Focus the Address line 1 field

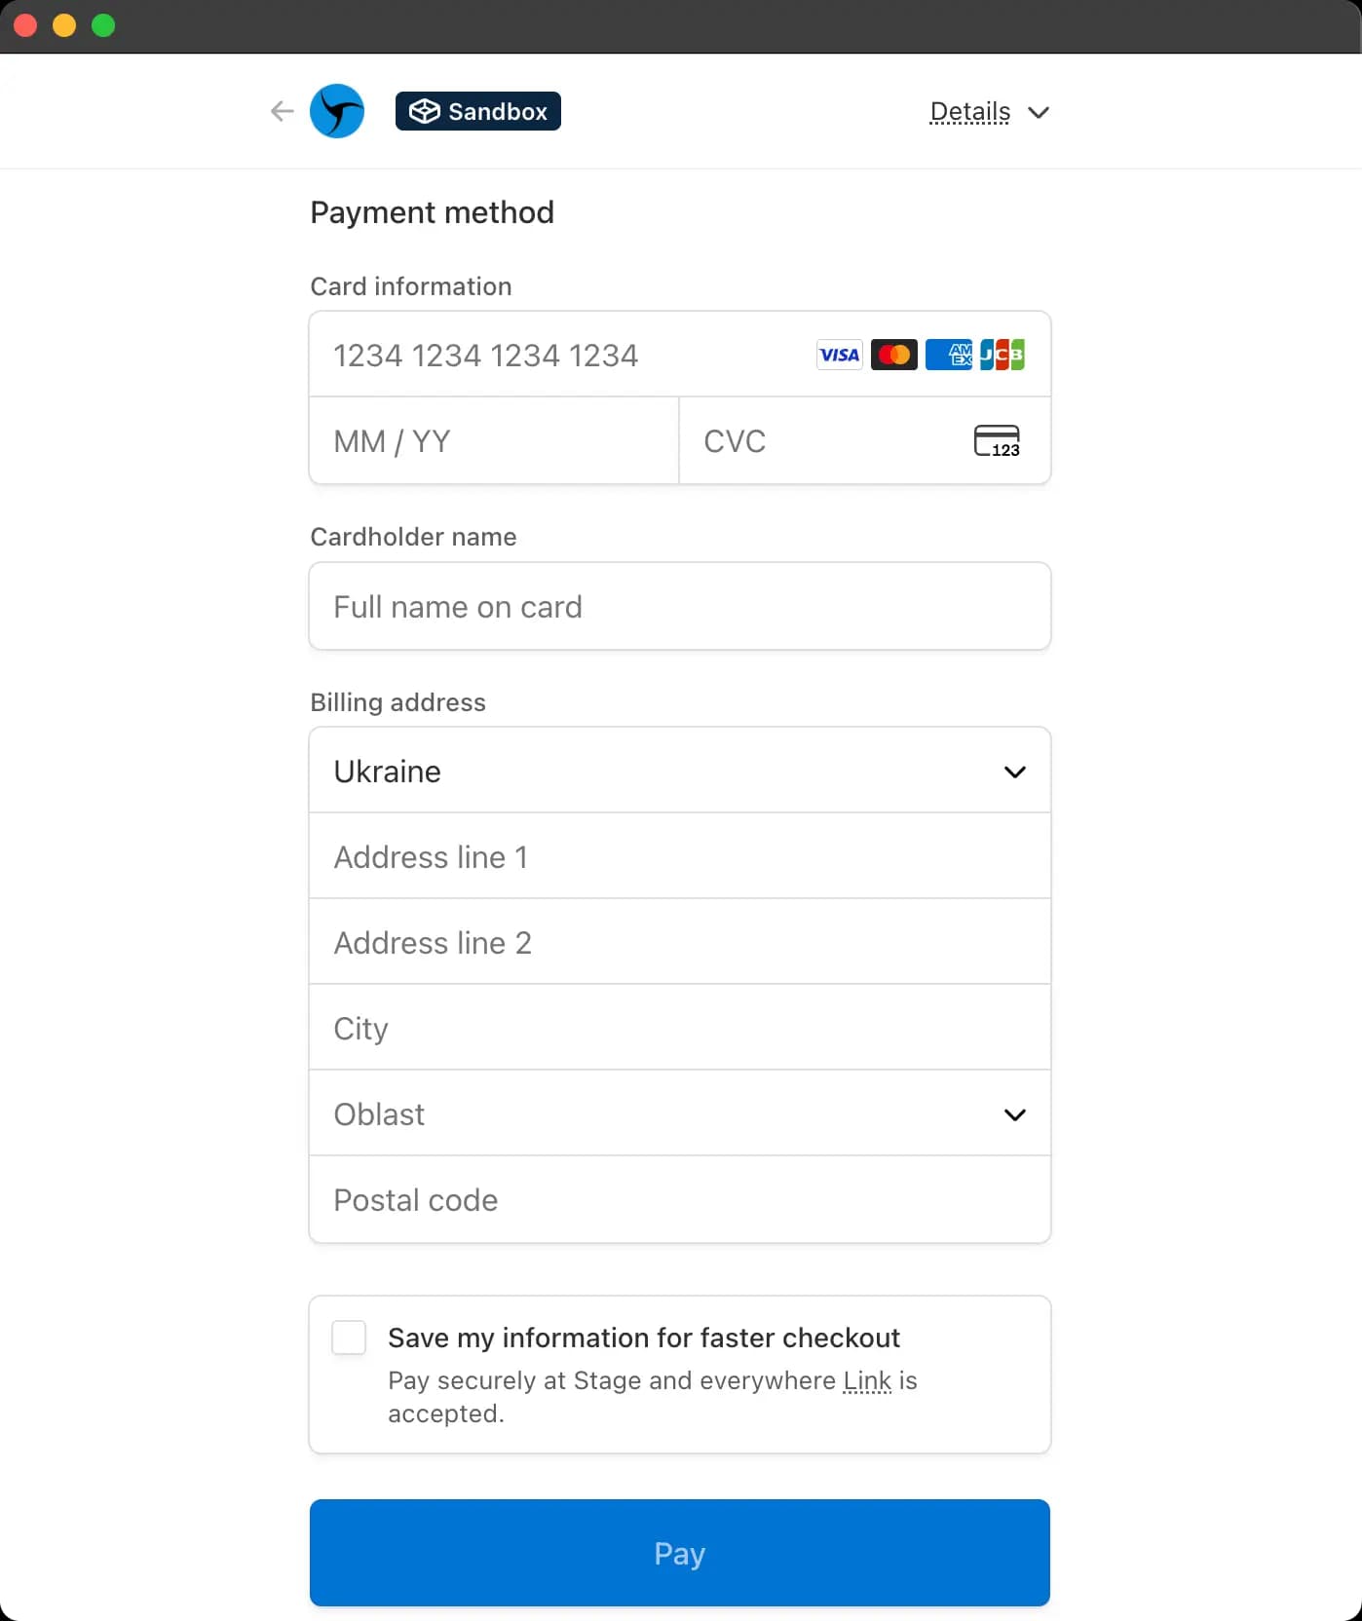679,856
